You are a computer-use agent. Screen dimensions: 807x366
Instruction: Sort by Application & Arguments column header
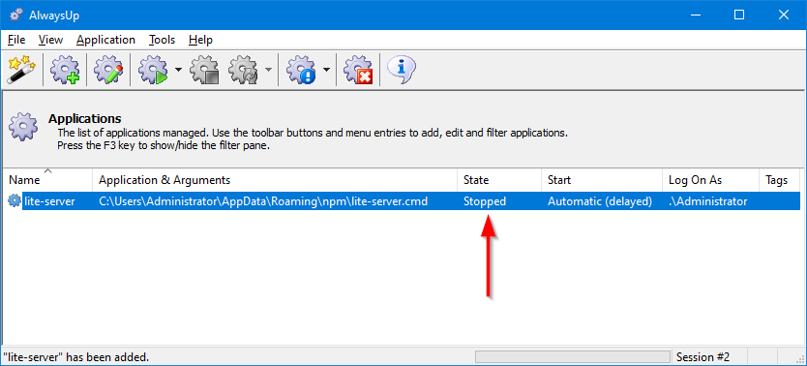[x=275, y=180]
